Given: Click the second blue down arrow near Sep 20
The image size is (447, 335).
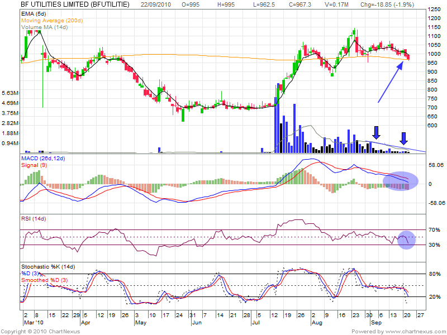Looking at the screenshot, I should pos(404,138).
